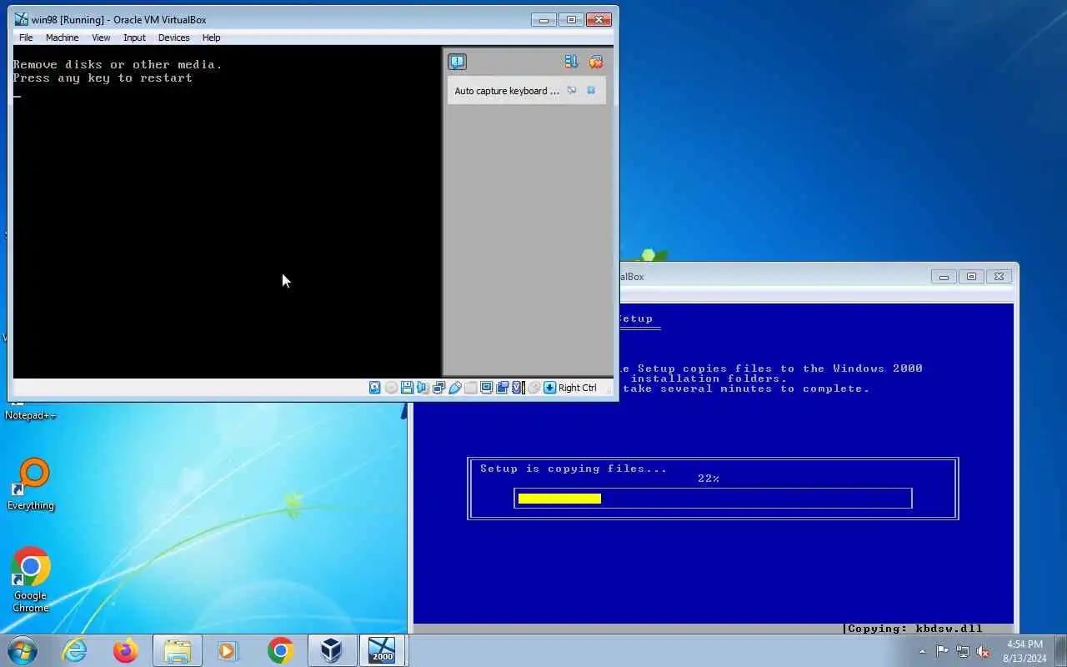Click audio indicator in status bar

422,388
